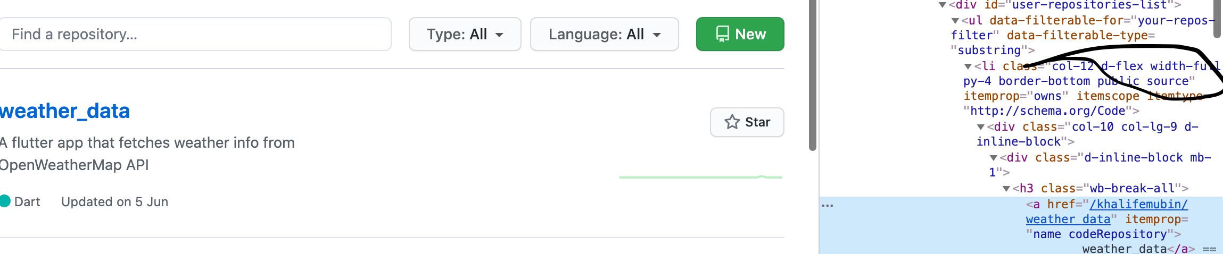Collapse the div d-inline-block mb-1 node
1223x254 pixels.
pos(994,158)
